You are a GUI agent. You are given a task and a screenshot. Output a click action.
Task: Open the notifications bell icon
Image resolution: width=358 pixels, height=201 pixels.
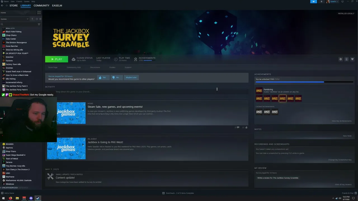[321, 2]
